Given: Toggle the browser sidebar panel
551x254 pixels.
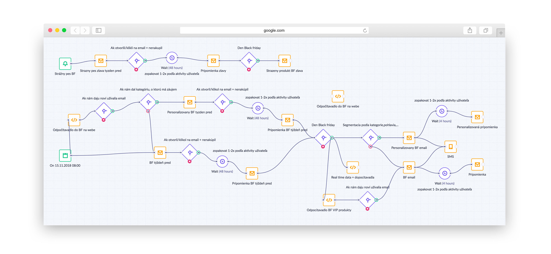Looking at the screenshot, I should (99, 31).
